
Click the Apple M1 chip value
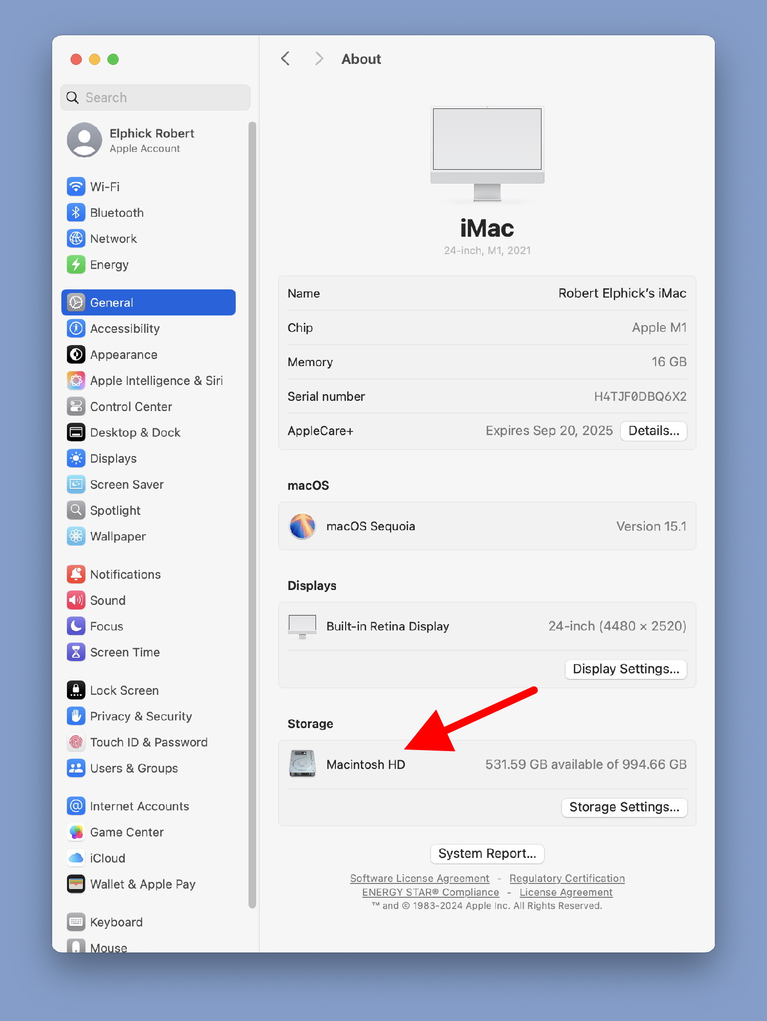pos(659,328)
